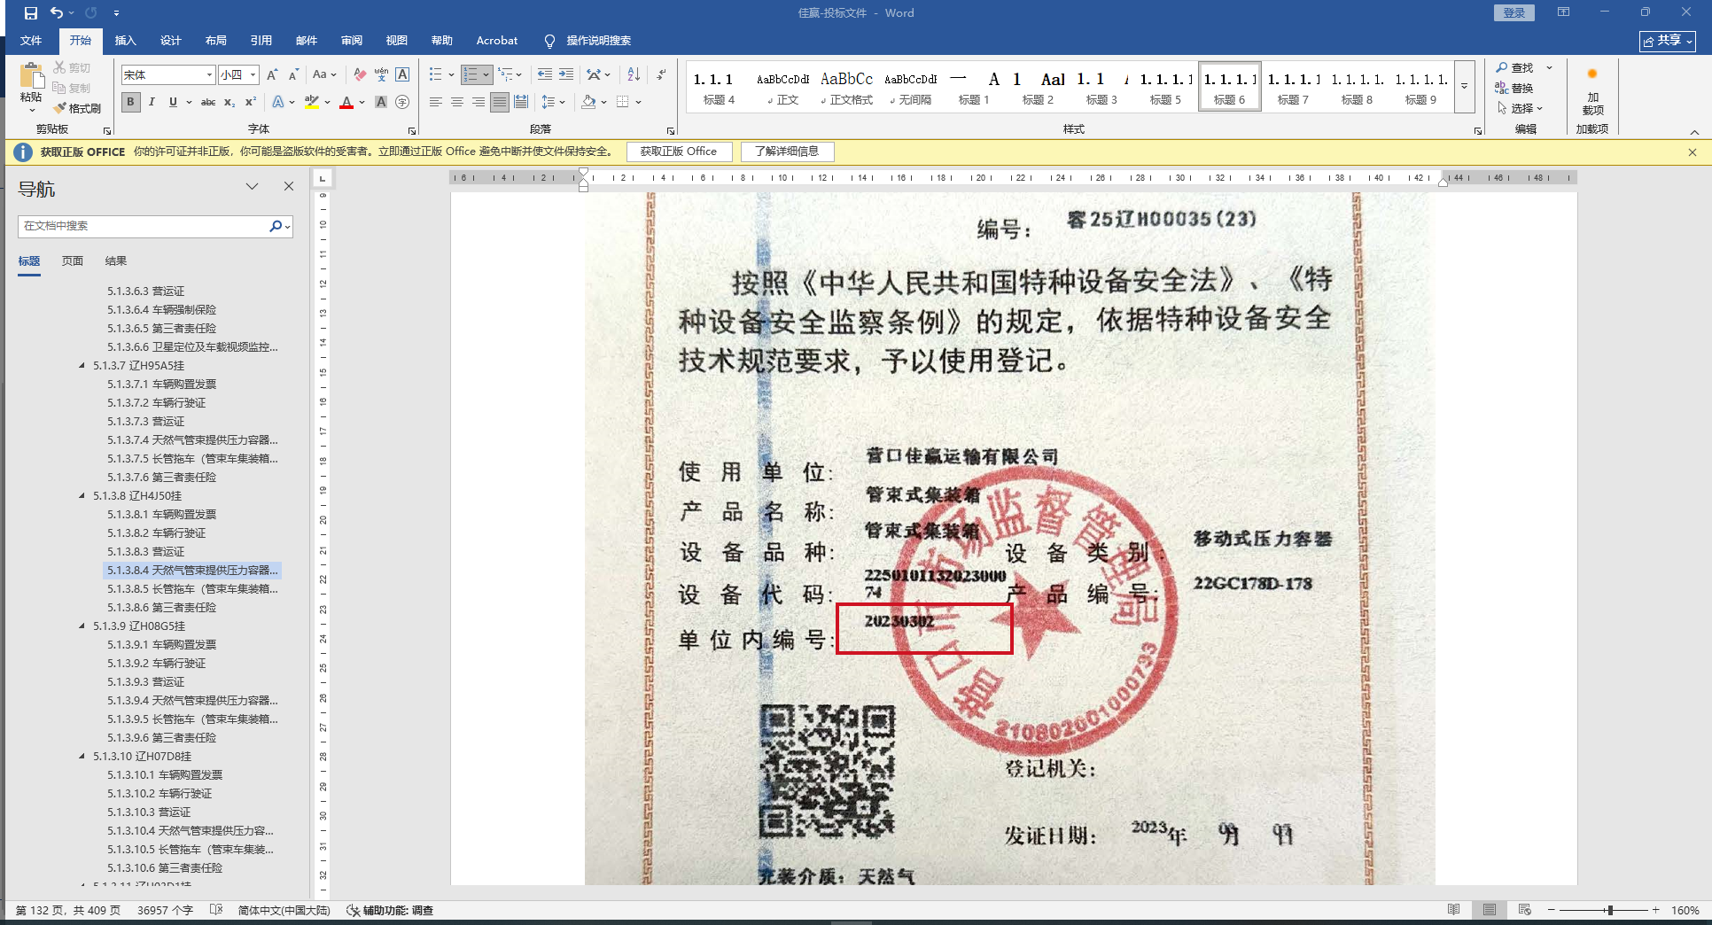Decrease the paragraph indent
The image size is (1712, 925).
tap(544, 74)
